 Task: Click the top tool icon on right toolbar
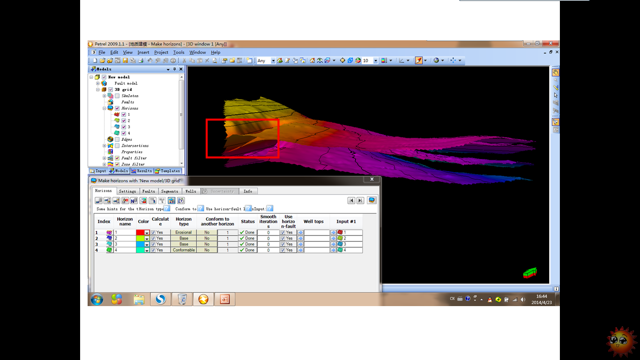tap(556, 73)
